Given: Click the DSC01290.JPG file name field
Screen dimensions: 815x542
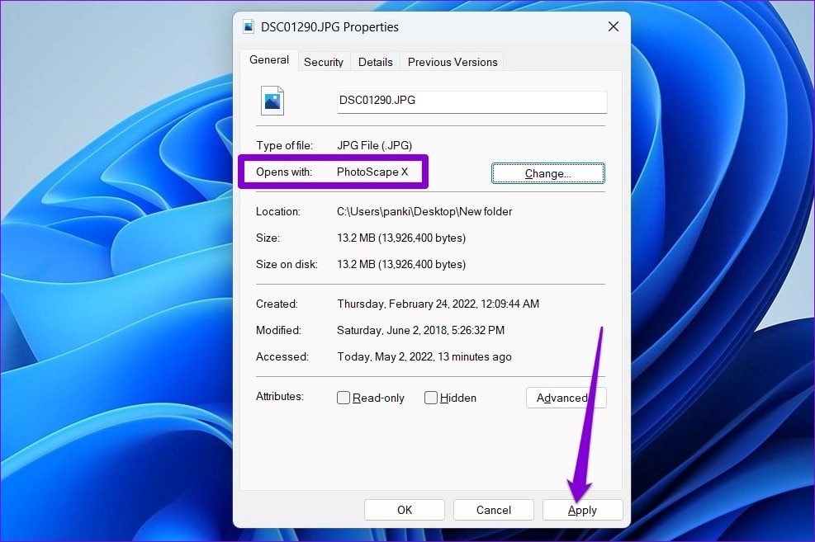Looking at the screenshot, I should pos(471,101).
